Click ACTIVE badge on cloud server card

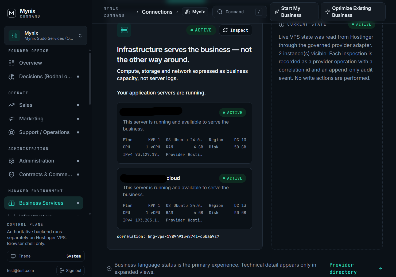click(x=232, y=178)
